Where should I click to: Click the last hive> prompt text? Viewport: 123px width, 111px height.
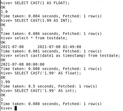point(6,108)
